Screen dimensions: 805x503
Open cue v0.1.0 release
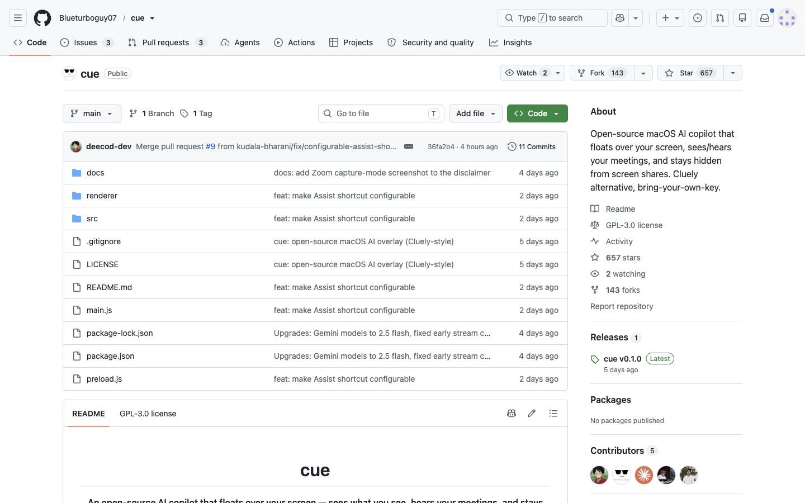(x=622, y=359)
